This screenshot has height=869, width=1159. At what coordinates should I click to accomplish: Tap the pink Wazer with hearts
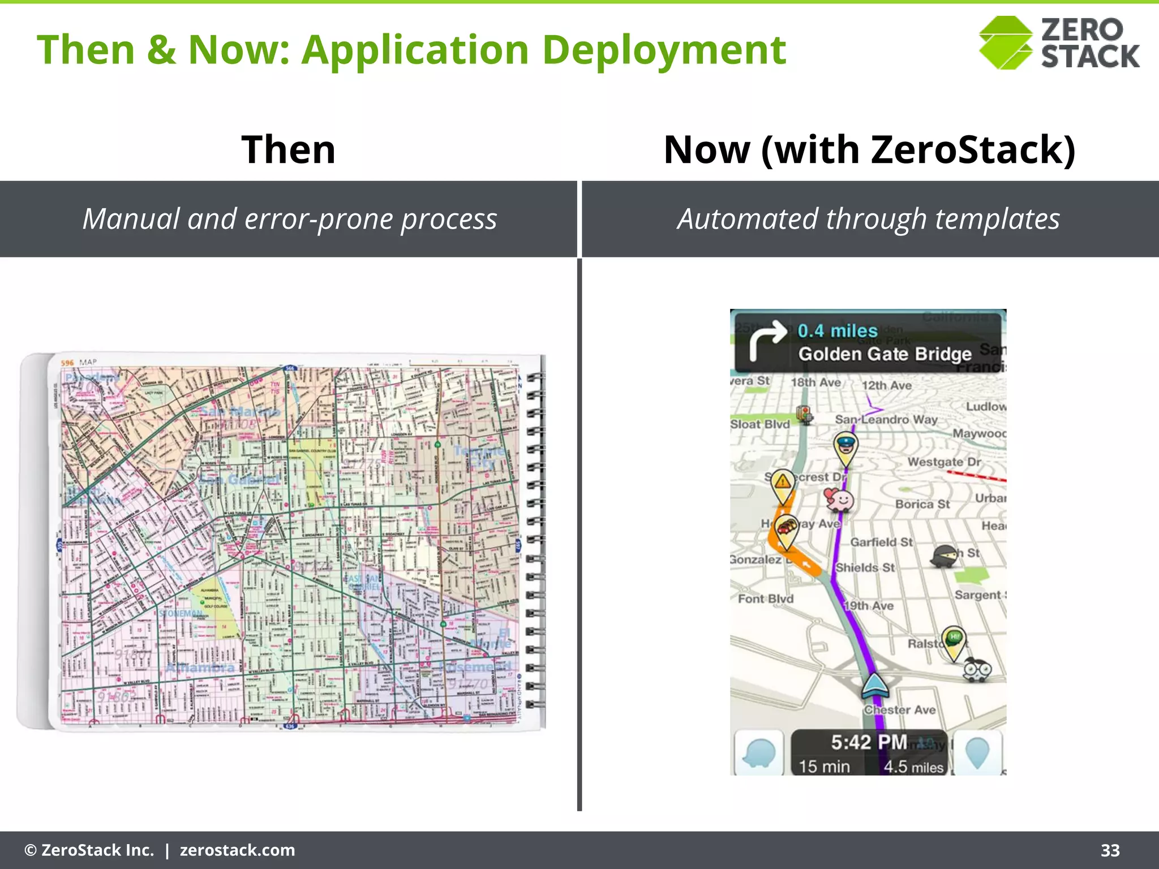point(839,501)
